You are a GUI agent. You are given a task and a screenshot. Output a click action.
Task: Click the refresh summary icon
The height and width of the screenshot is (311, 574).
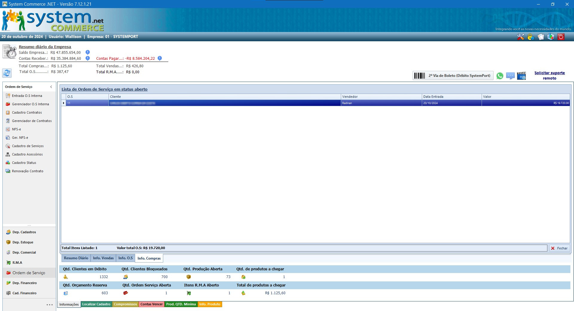point(7,73)
